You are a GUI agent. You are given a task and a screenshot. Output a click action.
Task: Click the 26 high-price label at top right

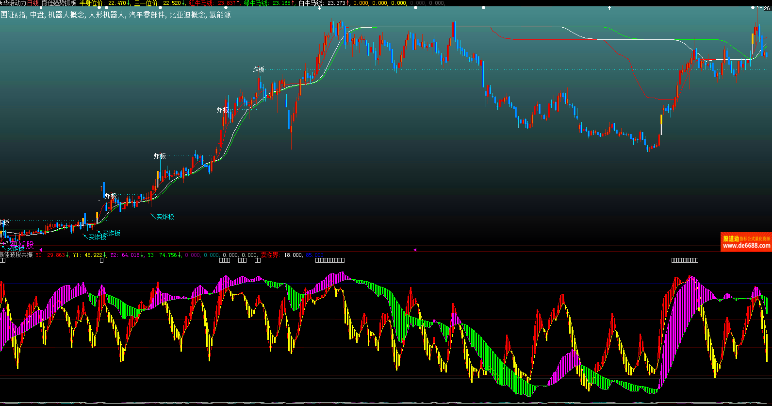tap(767, 9)
